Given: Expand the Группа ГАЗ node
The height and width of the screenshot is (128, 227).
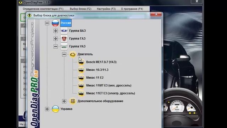Looking at the screenshot, I should (56, 39).
